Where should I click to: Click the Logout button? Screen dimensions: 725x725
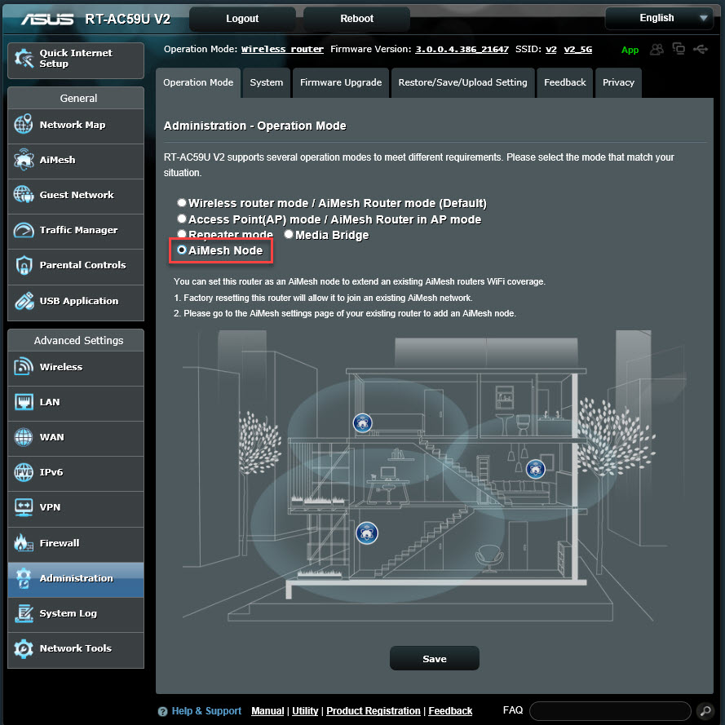pos(242,19)
